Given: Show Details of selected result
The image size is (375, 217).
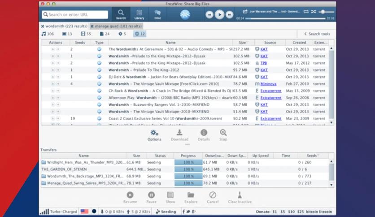Looking at the screenshot, I should click(204, 135).
